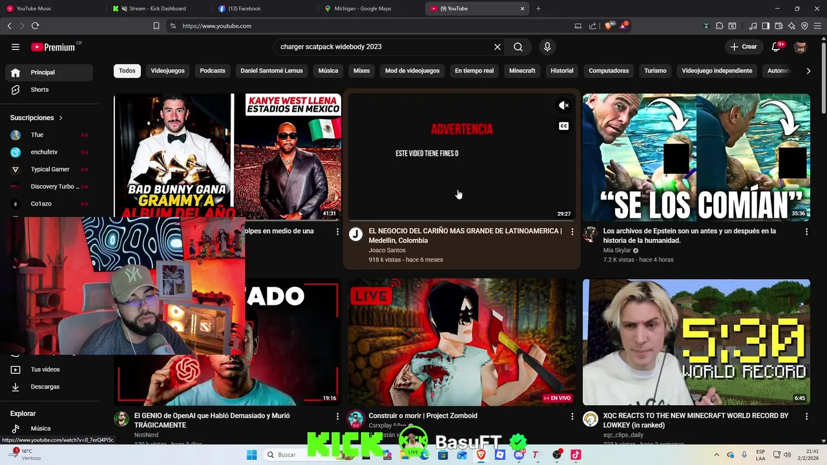Select the Podcasts filter chip

213,71
